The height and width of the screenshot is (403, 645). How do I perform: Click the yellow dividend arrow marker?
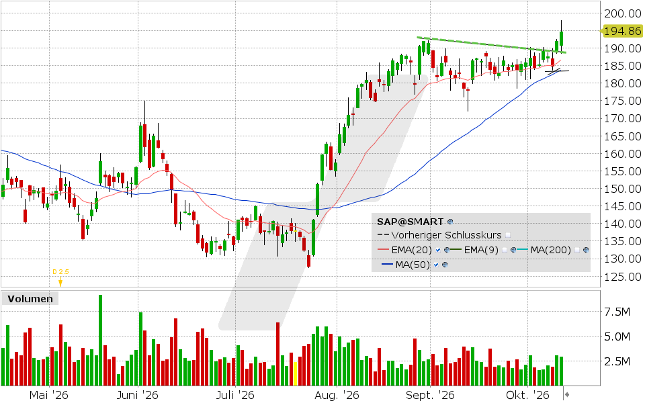point(60,282)
